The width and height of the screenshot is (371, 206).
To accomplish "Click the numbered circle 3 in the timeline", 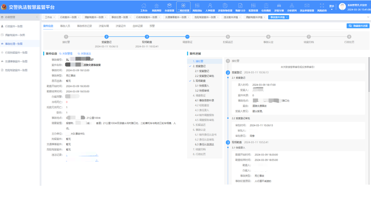I will tap(228, 142).
